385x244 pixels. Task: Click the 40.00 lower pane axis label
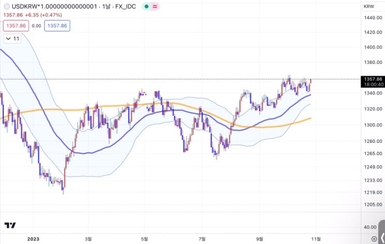(x=370, y=227)
